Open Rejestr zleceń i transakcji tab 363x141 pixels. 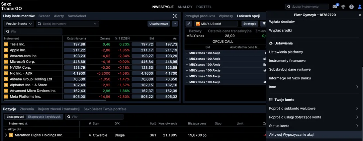[58, 109]
